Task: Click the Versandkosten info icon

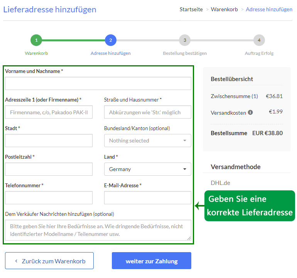Action: coord(250,113)
